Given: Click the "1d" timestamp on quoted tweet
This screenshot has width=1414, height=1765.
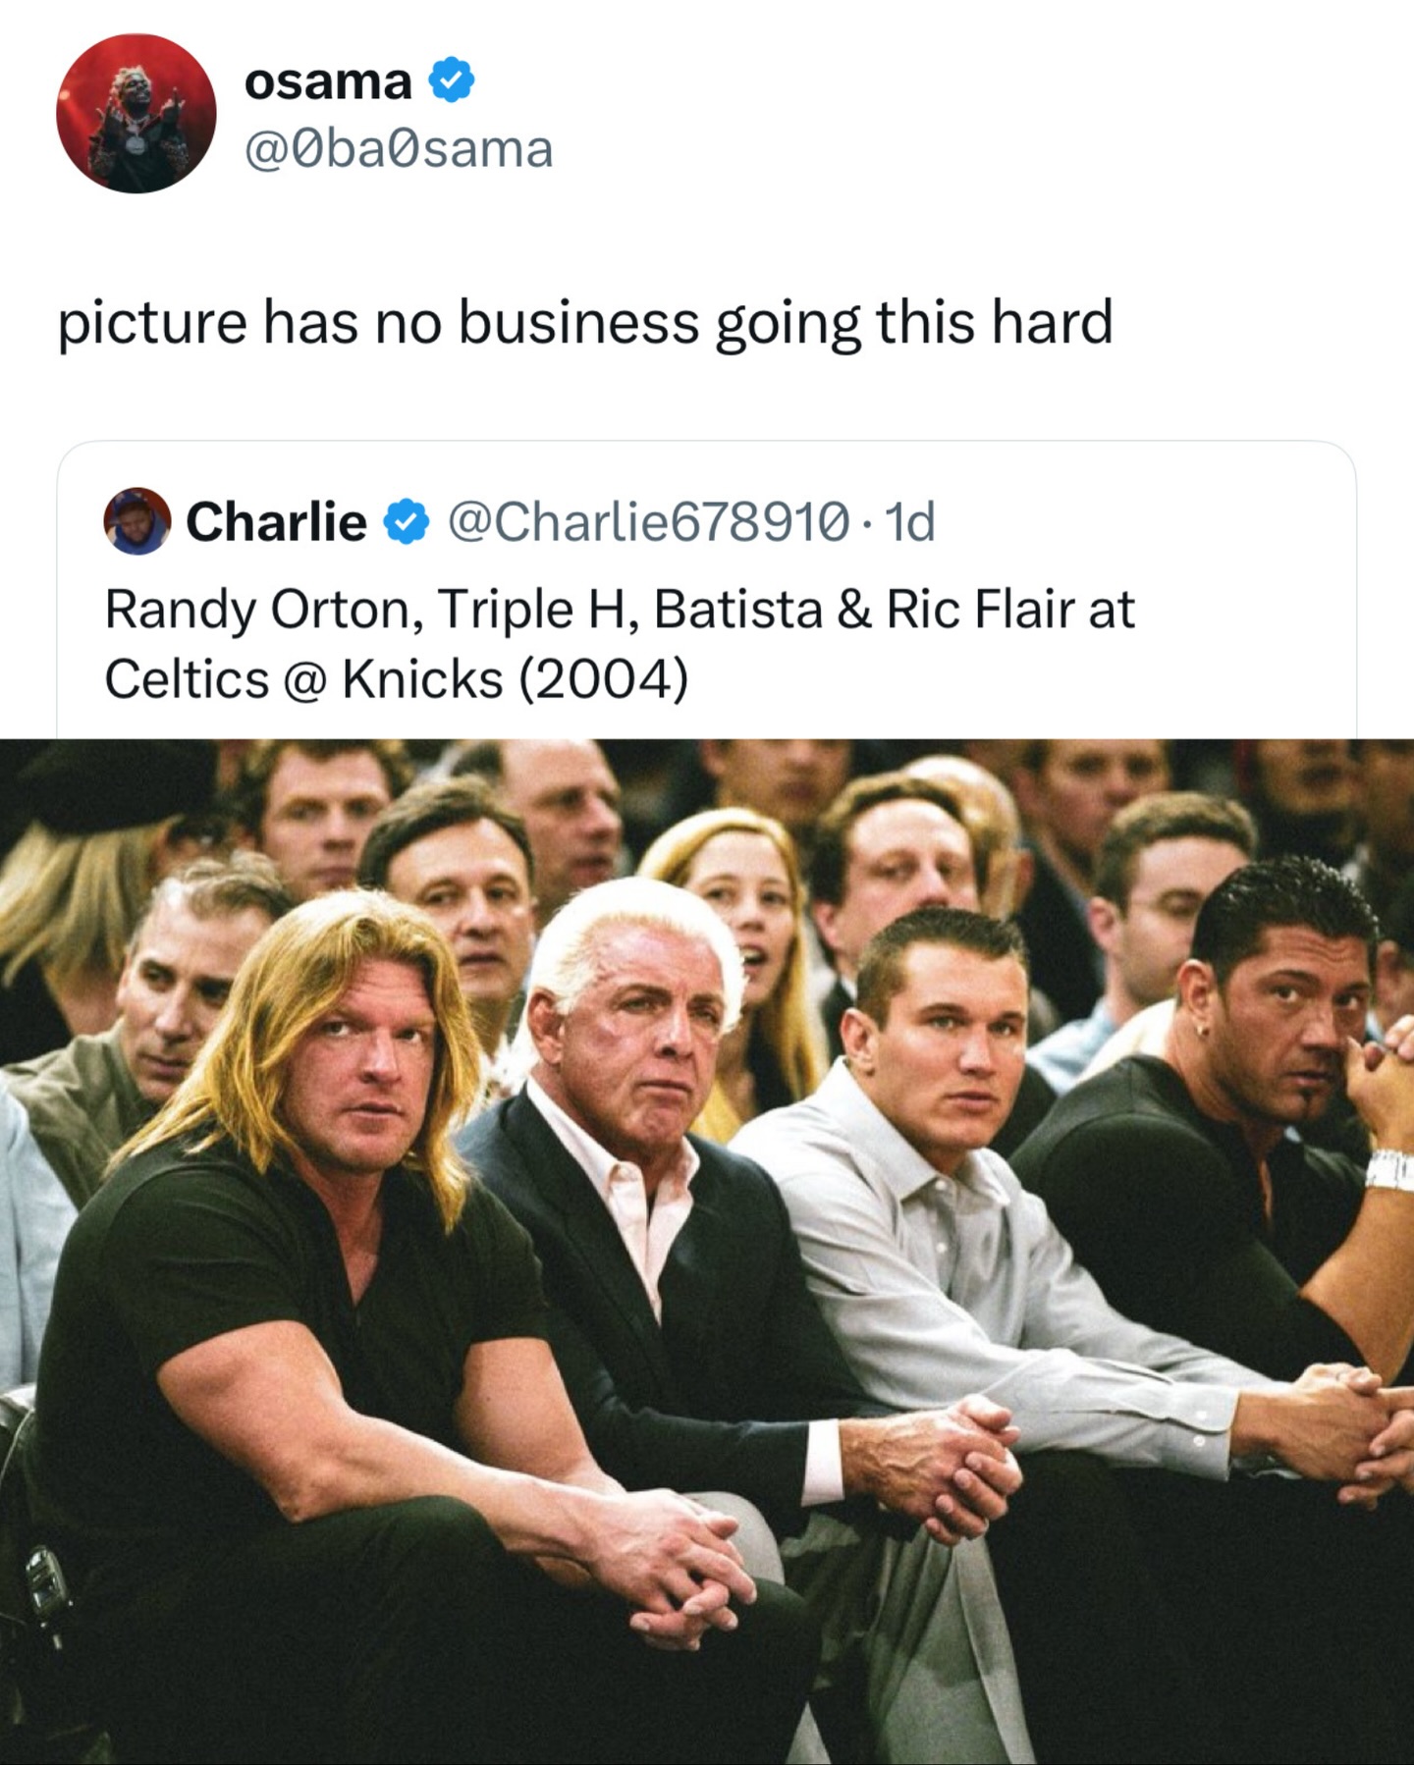Looking at the screenshot, I should [x=909, y=521].
